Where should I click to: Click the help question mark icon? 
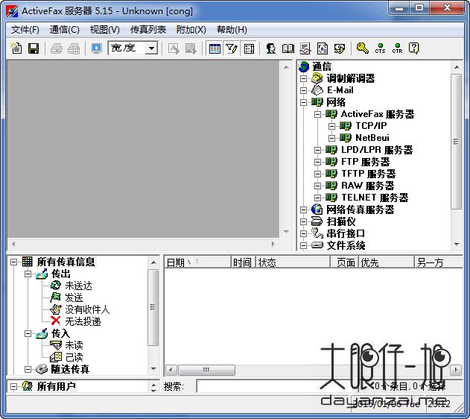pos(414,48)
